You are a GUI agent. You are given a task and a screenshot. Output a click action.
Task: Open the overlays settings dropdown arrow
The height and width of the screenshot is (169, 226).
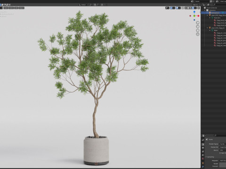pos(179,8)
